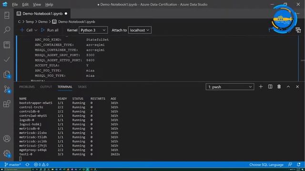Click the C: breadcrumb segment
This screenshot has width=305, height=171.
[x=20, y=22]
